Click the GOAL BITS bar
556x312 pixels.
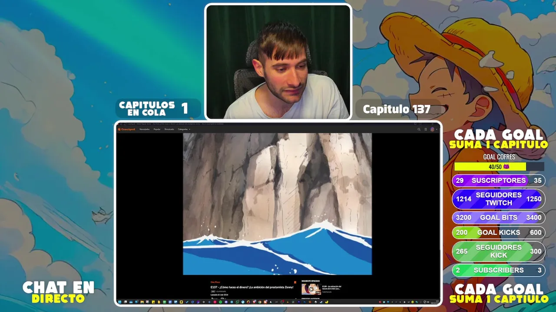[x=499, y=218]
